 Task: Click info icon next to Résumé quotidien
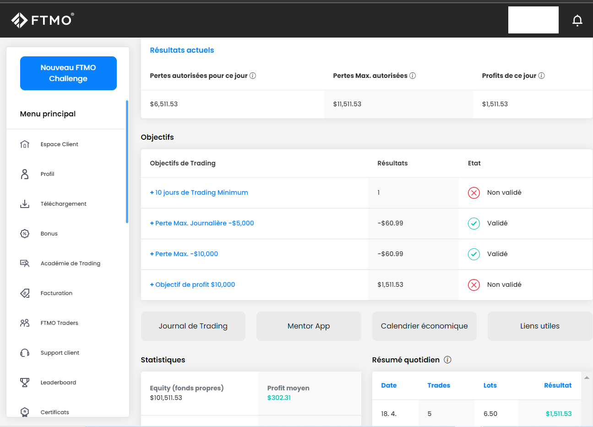pos(447,360)
